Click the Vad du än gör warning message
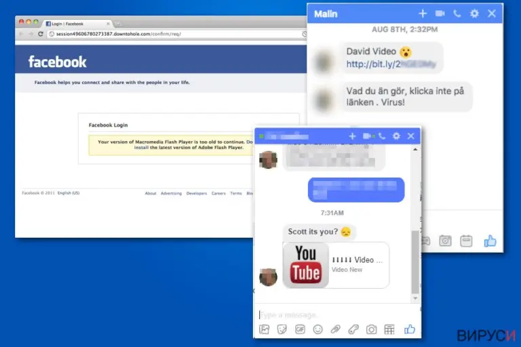The height and width of the screenshot is (347, 521). pyautogui.click(x=407, y=97)
